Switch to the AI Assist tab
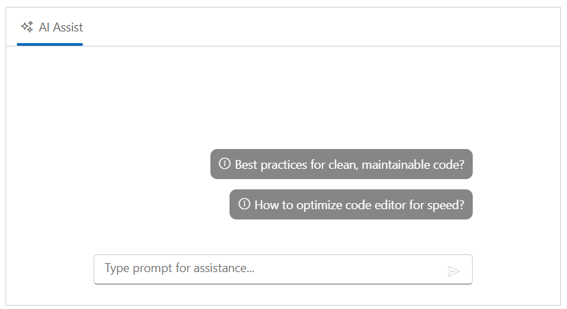This screenshot has height=309, width=567. point(51,28)
